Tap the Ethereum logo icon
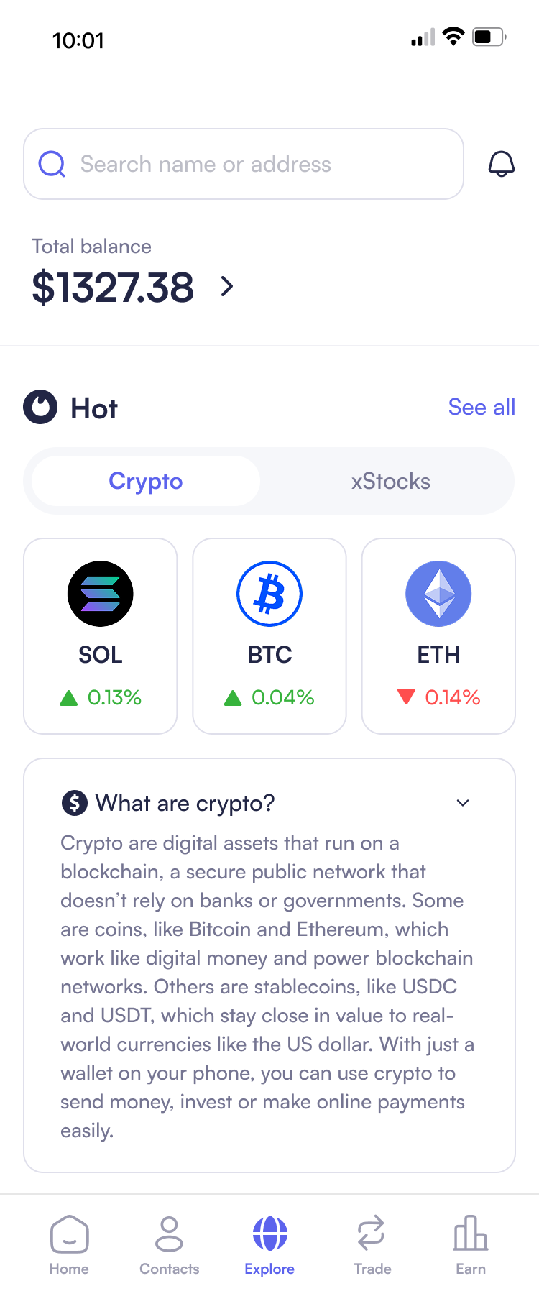 click(x=438, y=594)
